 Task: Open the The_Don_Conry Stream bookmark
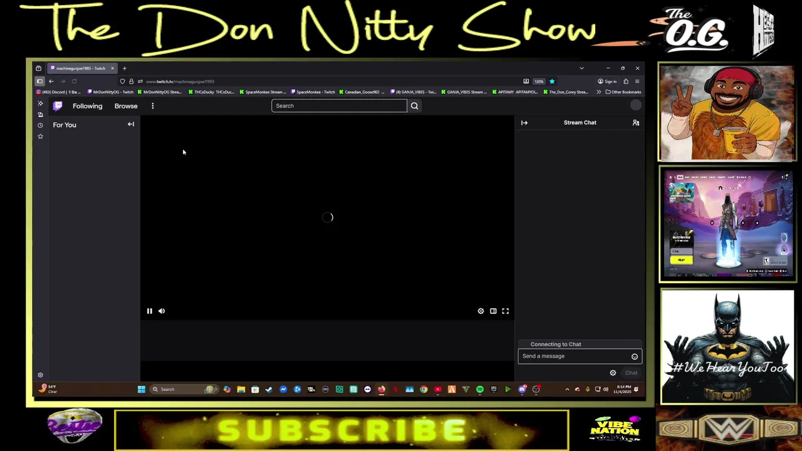[x=566, y=92]
